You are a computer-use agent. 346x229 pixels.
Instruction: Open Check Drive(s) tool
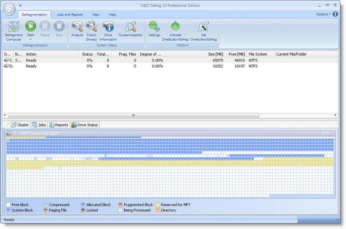(x=91, y=26)
